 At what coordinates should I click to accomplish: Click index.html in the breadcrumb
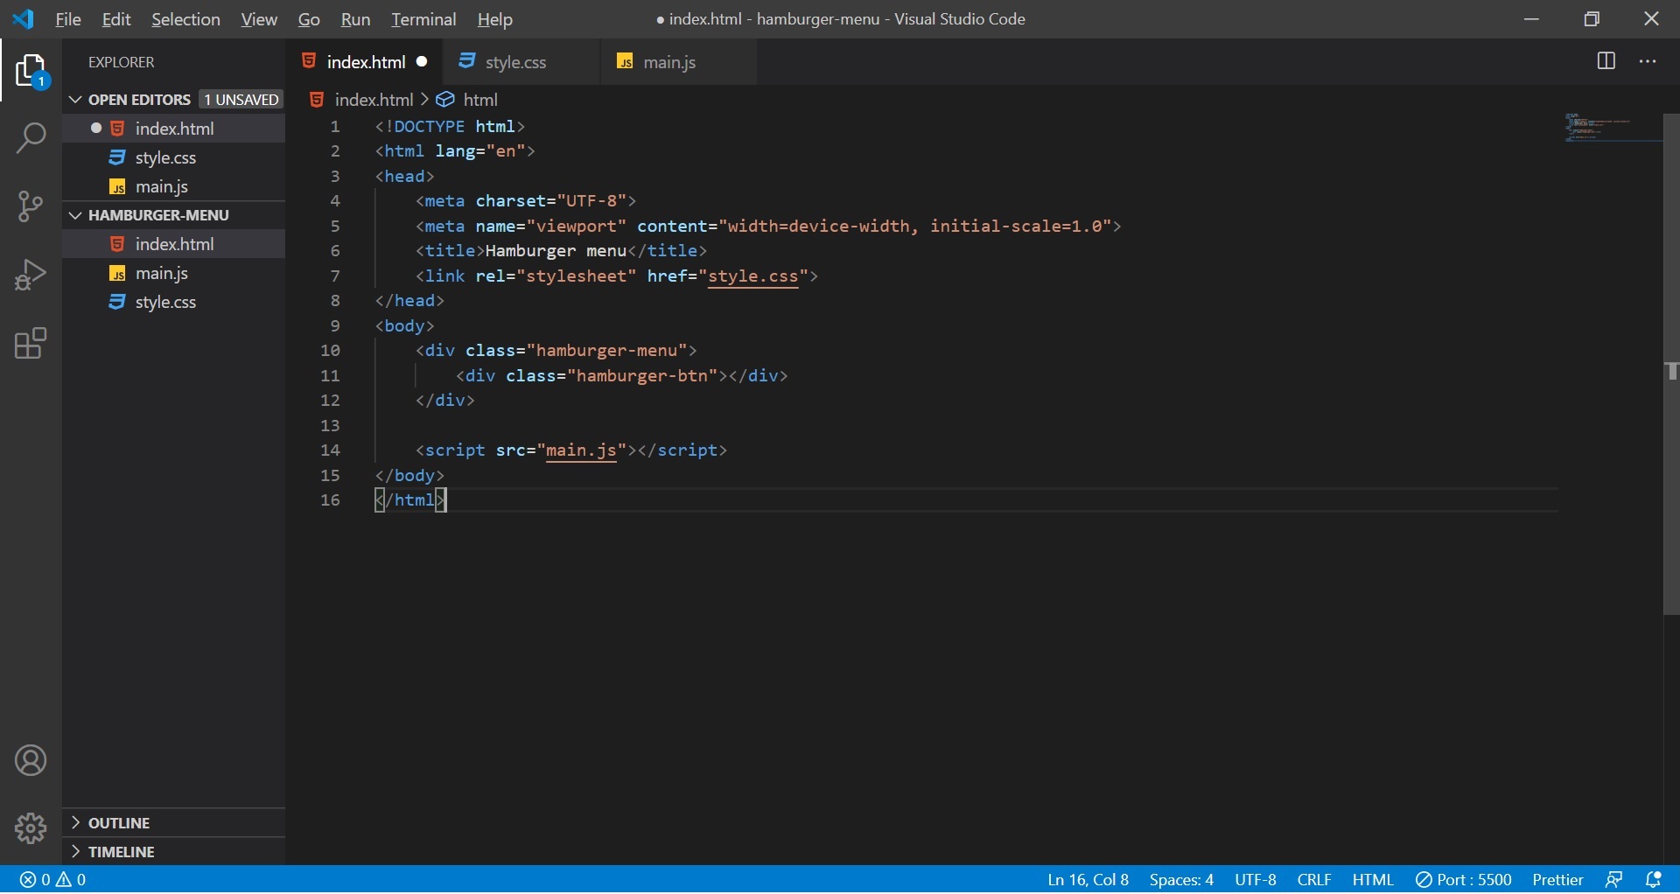point(374,100)
